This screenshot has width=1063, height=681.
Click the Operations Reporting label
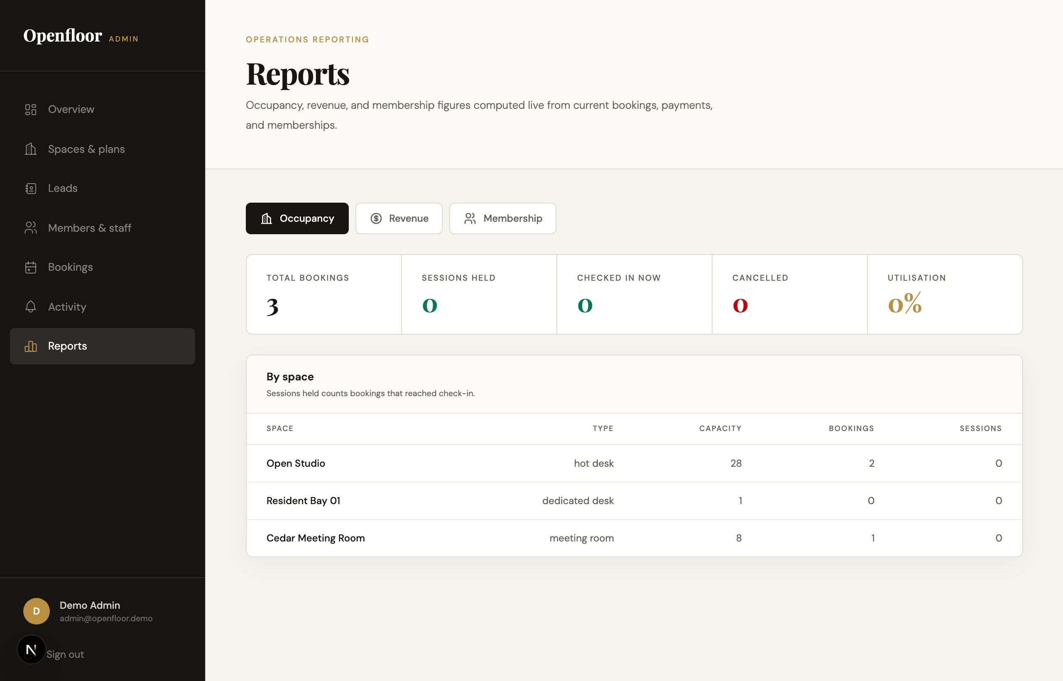tap(307, 39)
